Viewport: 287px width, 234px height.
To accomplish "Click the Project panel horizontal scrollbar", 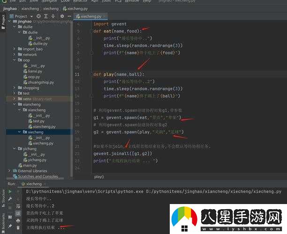I will (x=35, y=179).
